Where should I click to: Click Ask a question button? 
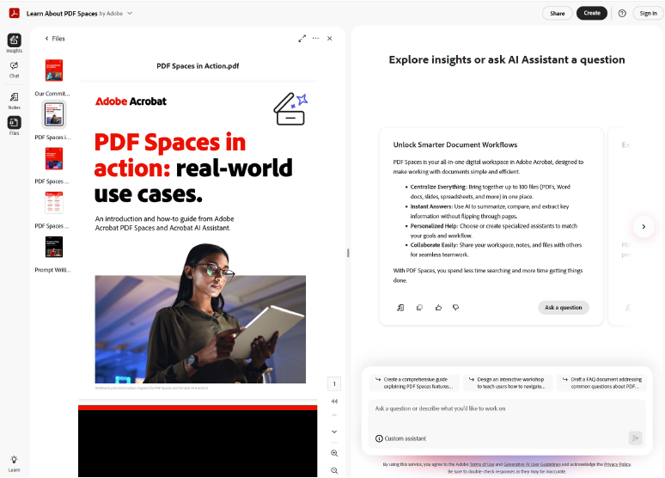[x=564, y=307]
